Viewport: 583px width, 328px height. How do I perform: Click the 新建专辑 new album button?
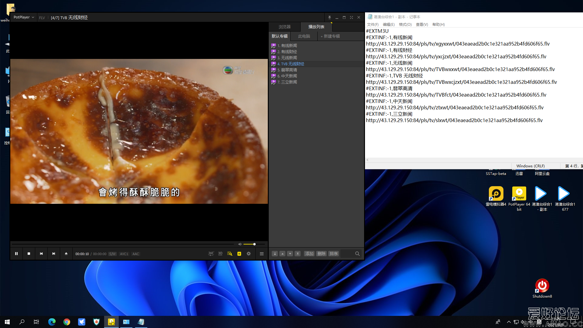[x=330, y=36]
